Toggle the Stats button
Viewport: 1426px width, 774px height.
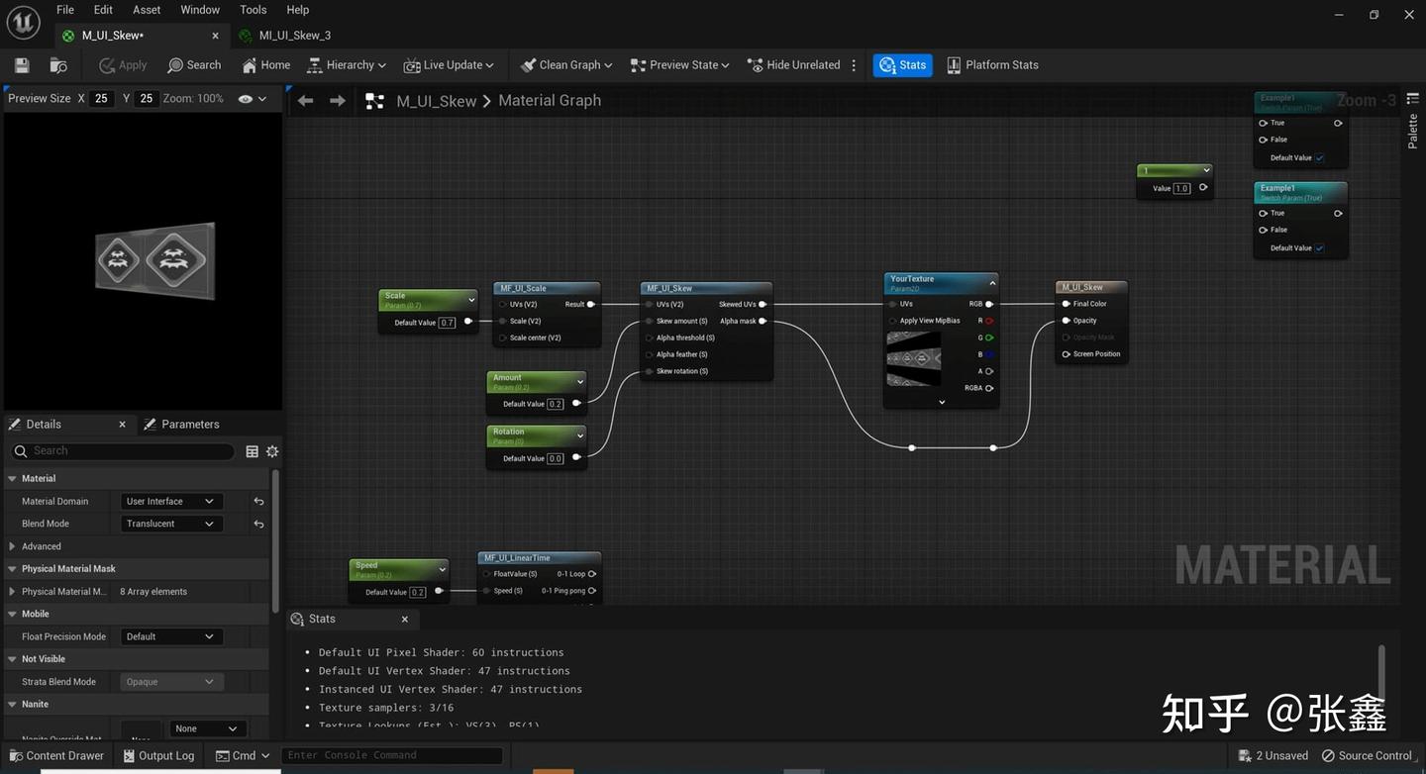point(902,65)
